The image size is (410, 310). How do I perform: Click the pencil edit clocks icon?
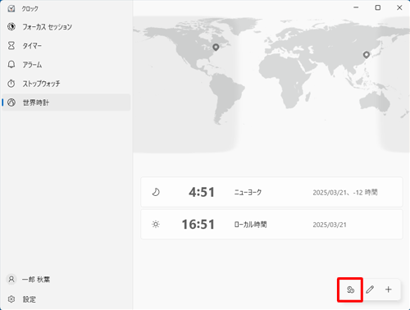click(x=370, y=289)
